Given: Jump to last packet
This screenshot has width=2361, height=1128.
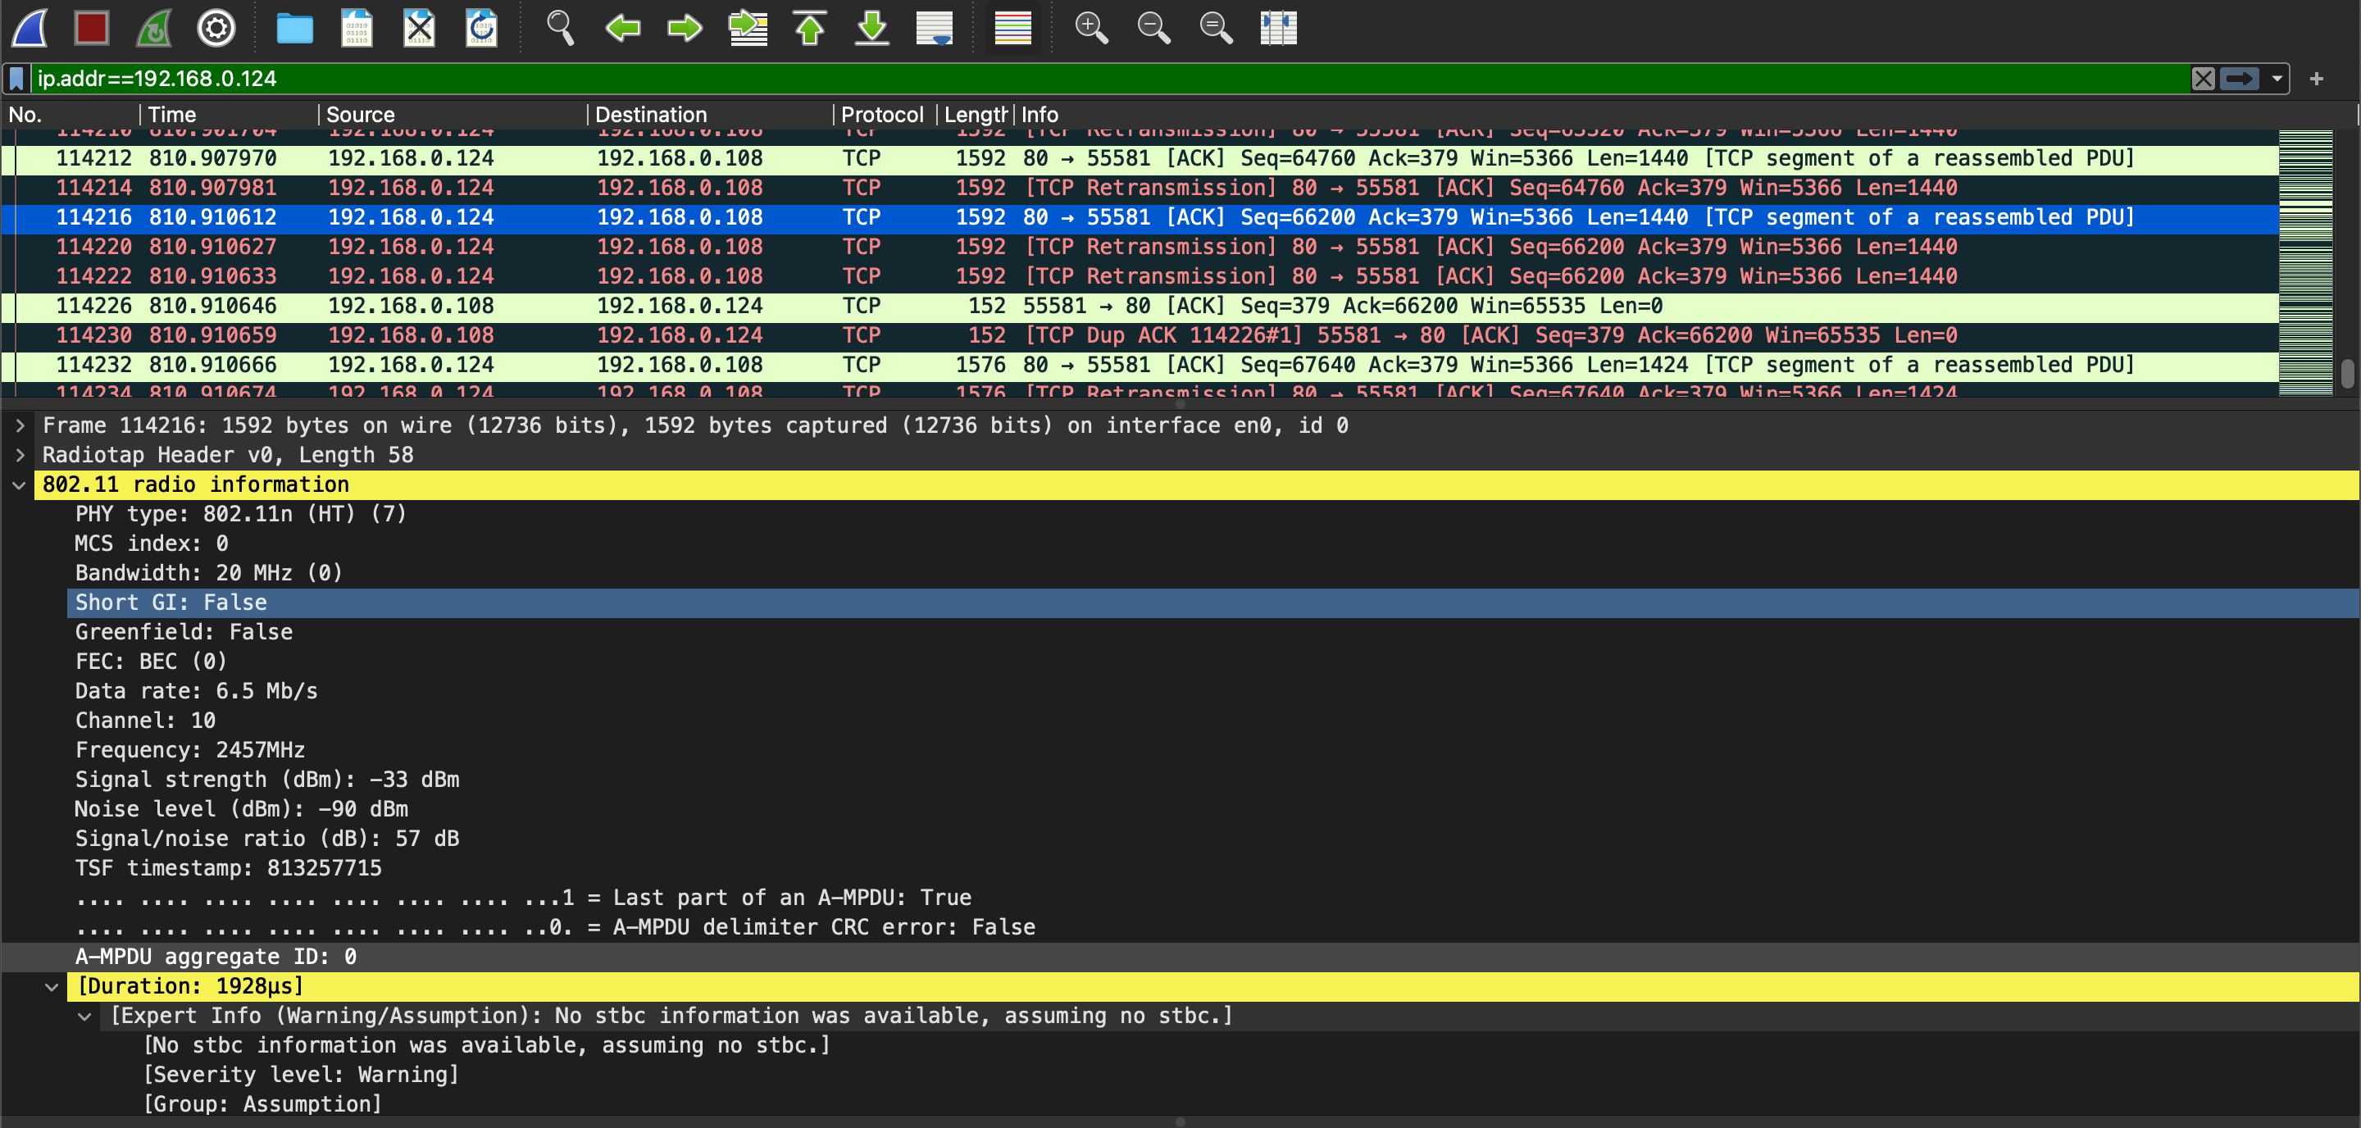Looking at the screenshot, I should pyautogui.click(x=871, y=28).
